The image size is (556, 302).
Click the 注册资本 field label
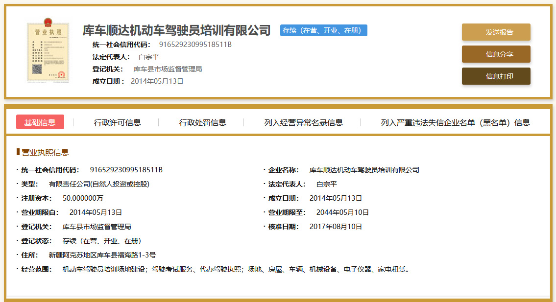[x=37, y=198]
